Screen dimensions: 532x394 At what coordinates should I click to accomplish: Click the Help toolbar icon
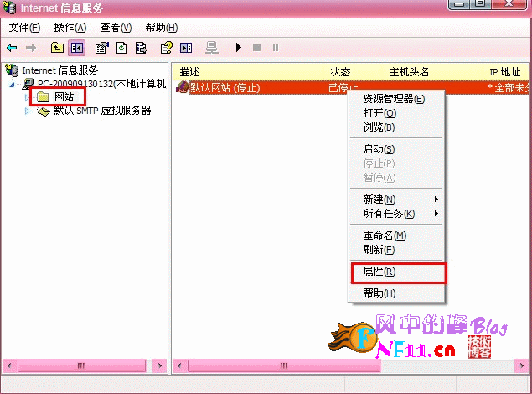166,48
